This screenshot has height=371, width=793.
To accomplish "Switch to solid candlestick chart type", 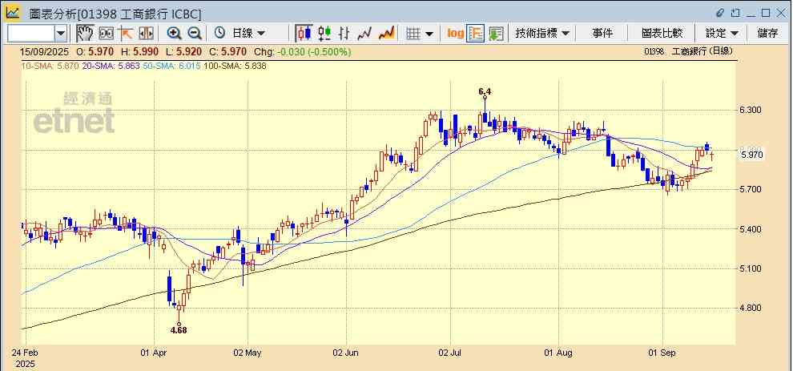I will pos(304,34).
